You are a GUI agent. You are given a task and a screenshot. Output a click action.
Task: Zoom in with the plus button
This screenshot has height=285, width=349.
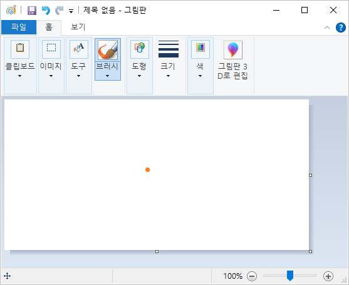(x=328, y=276)
